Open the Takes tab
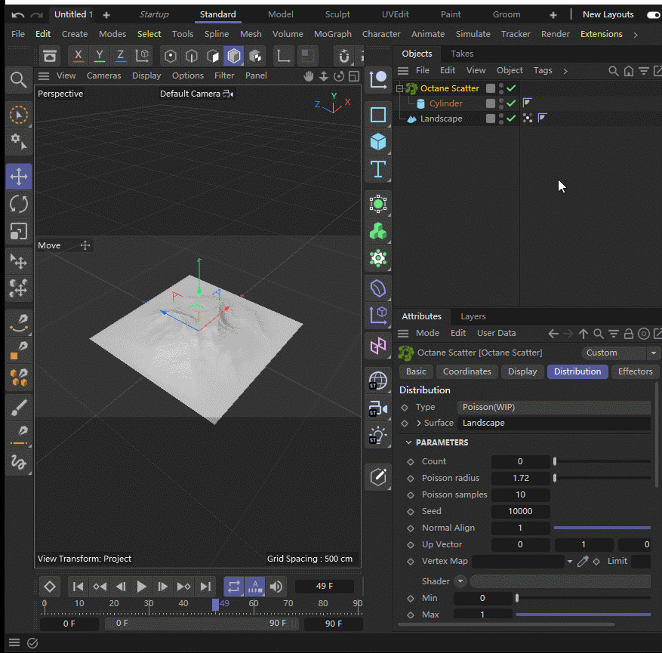 [462, 54]
